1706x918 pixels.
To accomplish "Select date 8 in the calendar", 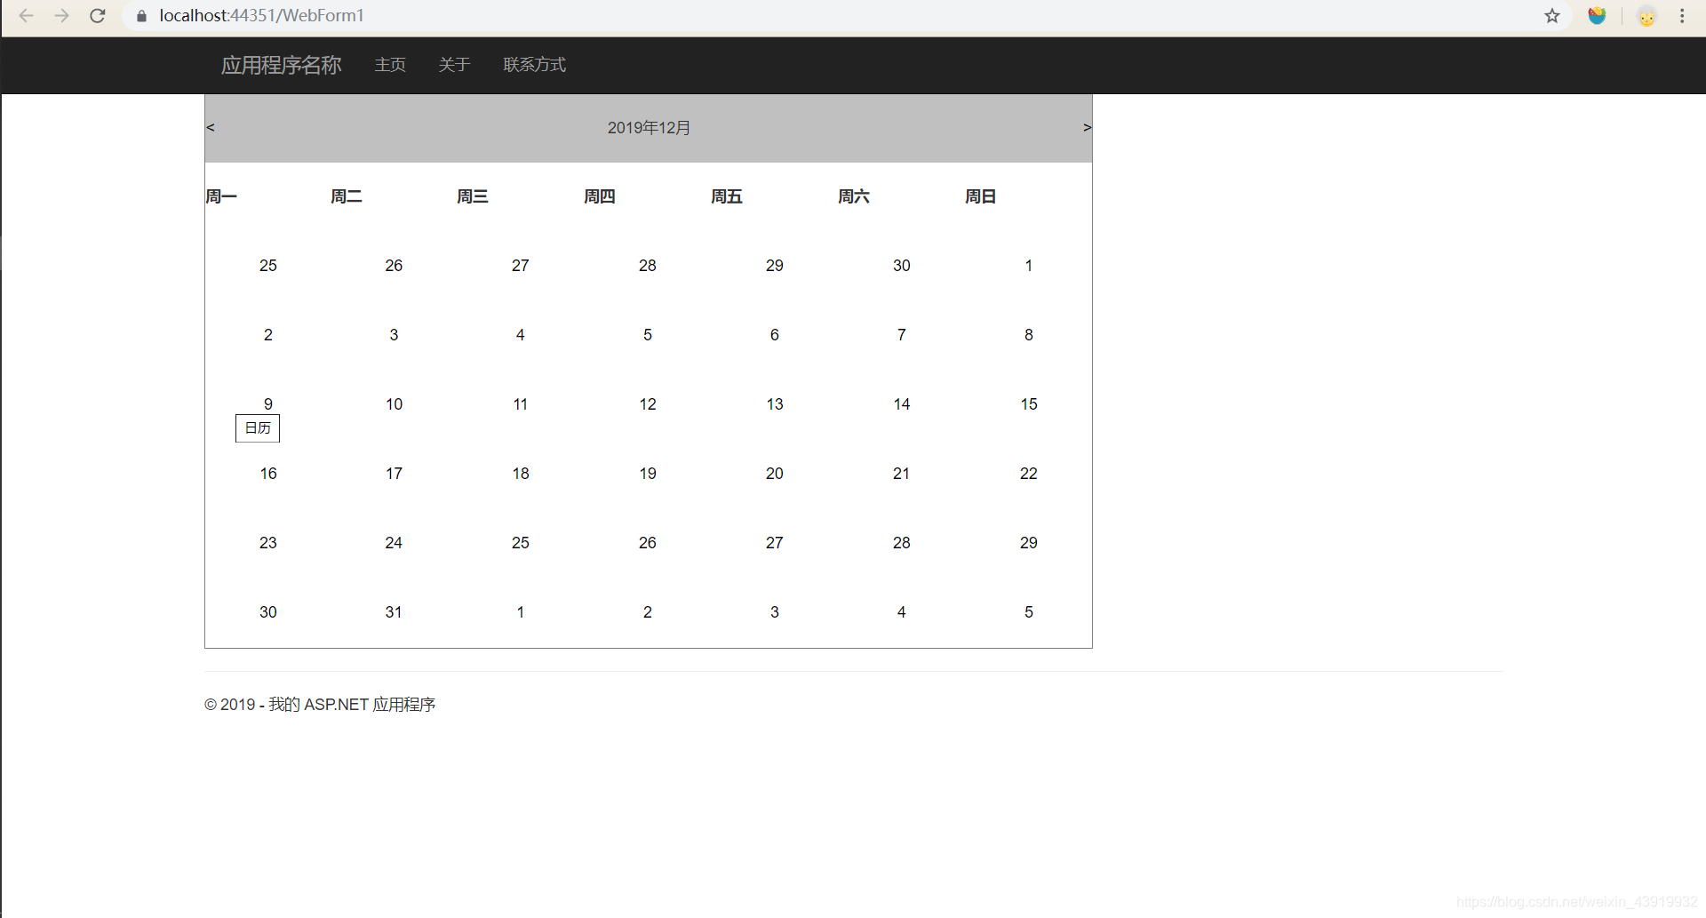I will tap(1029, 335).
